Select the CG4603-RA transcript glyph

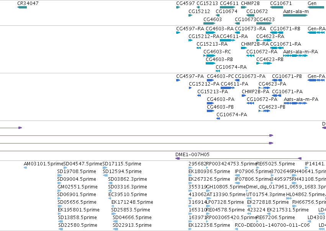click(210, 33)
